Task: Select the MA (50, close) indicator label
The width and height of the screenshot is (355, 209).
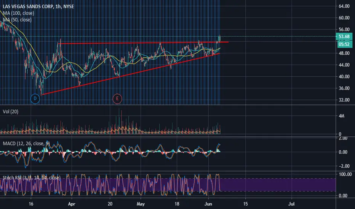Action: click(x=17, y=20)
